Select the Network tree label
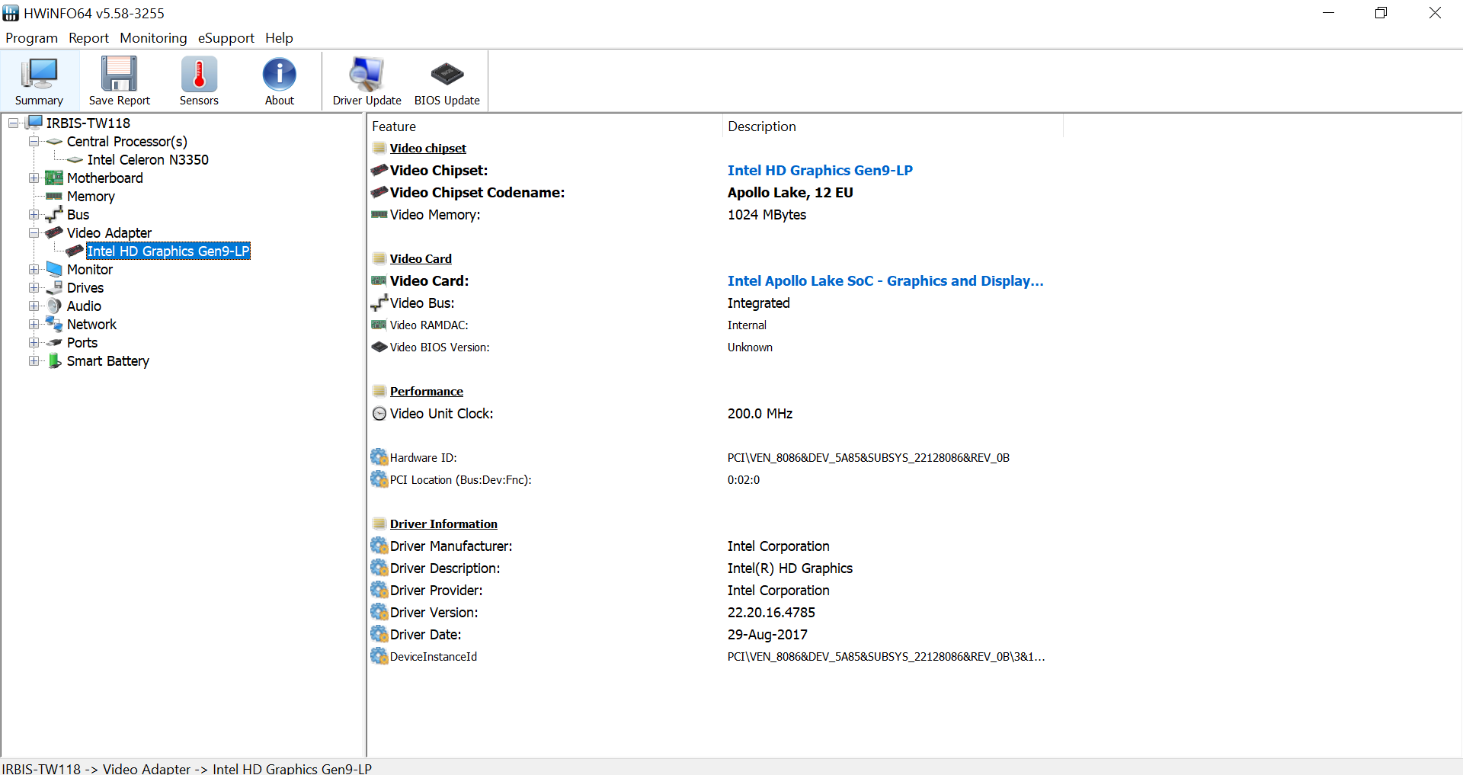The height and width of the screenshot is (775, 1463). [x=91, y=324]
